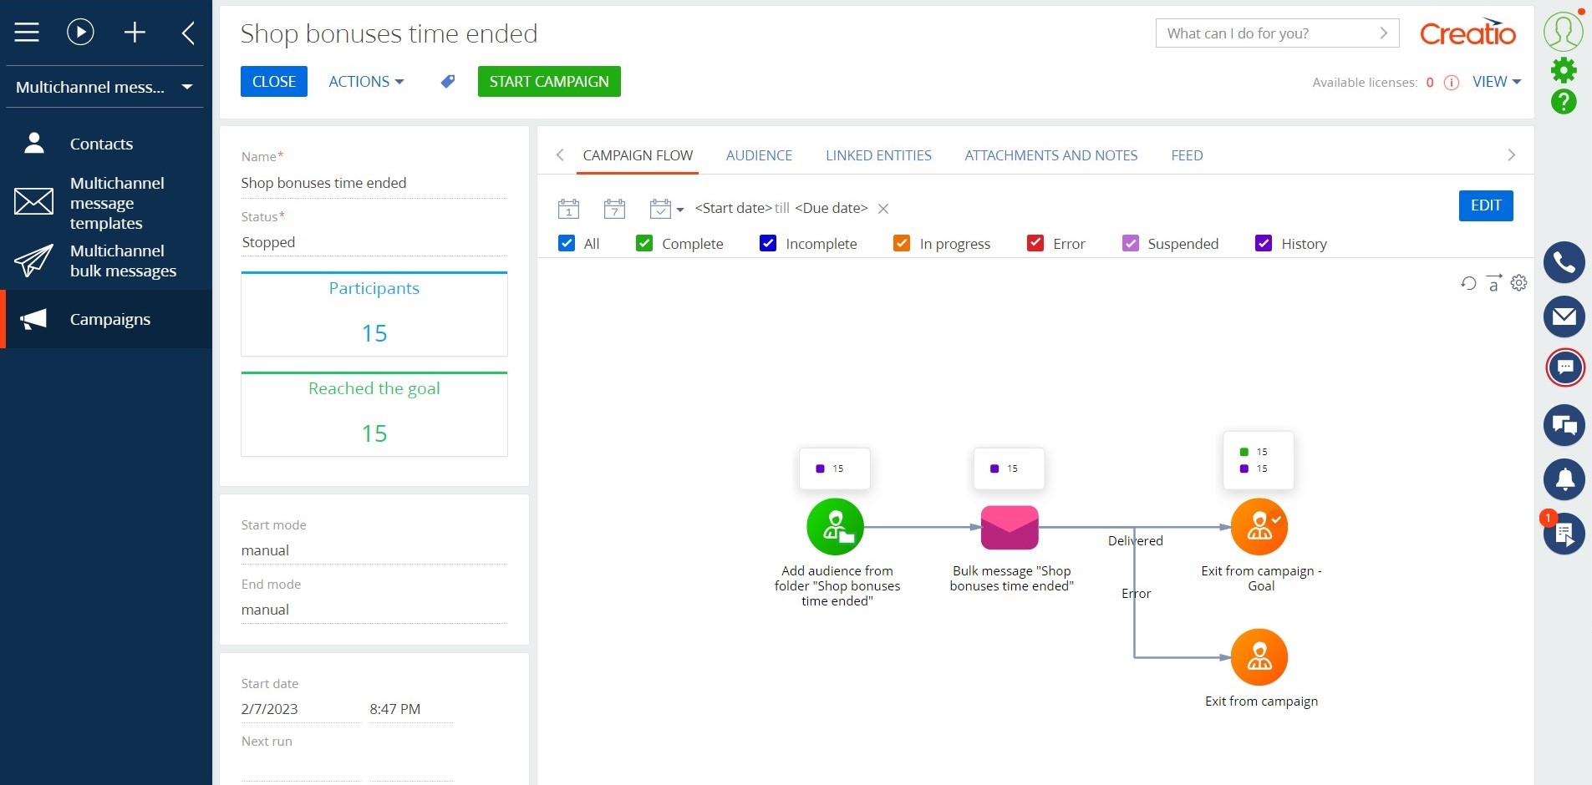This screenshot has height=785, width=1592.
Task: Expand the VIEW dropdown
Action: (1495, 81)
